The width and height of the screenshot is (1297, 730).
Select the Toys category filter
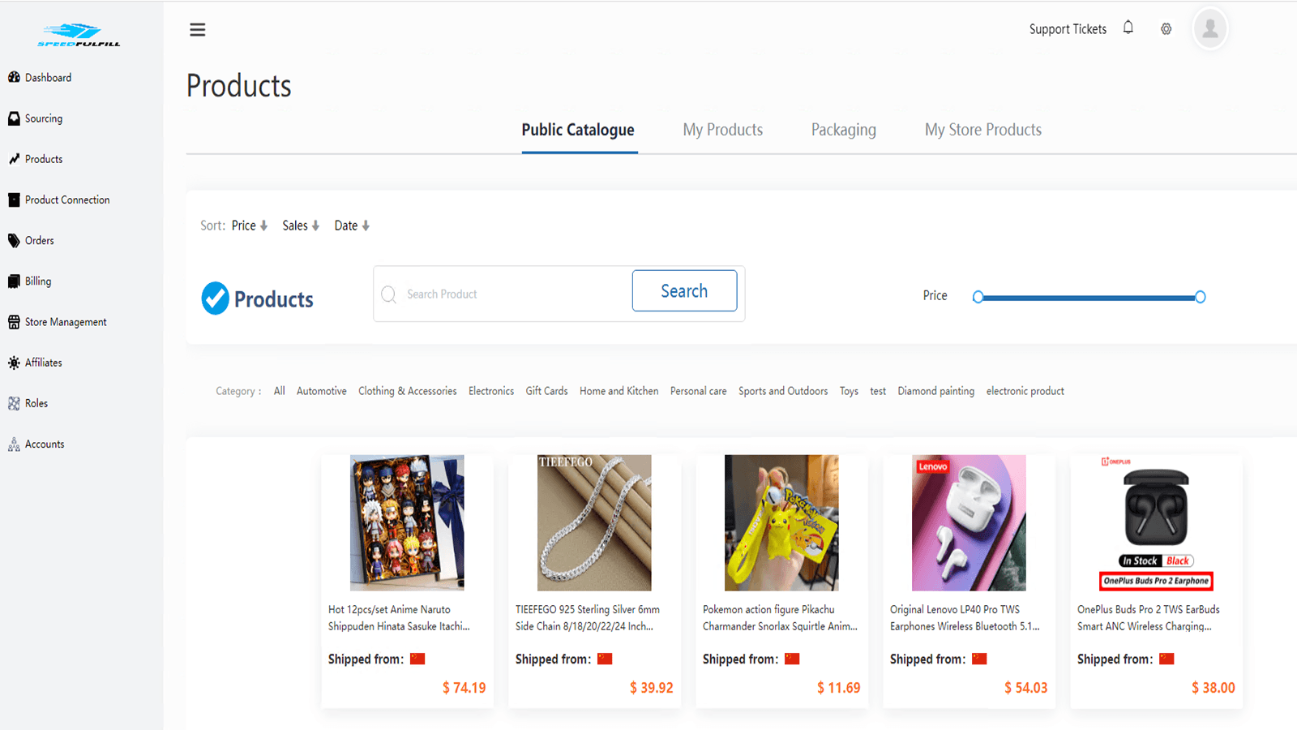point(849,391)
